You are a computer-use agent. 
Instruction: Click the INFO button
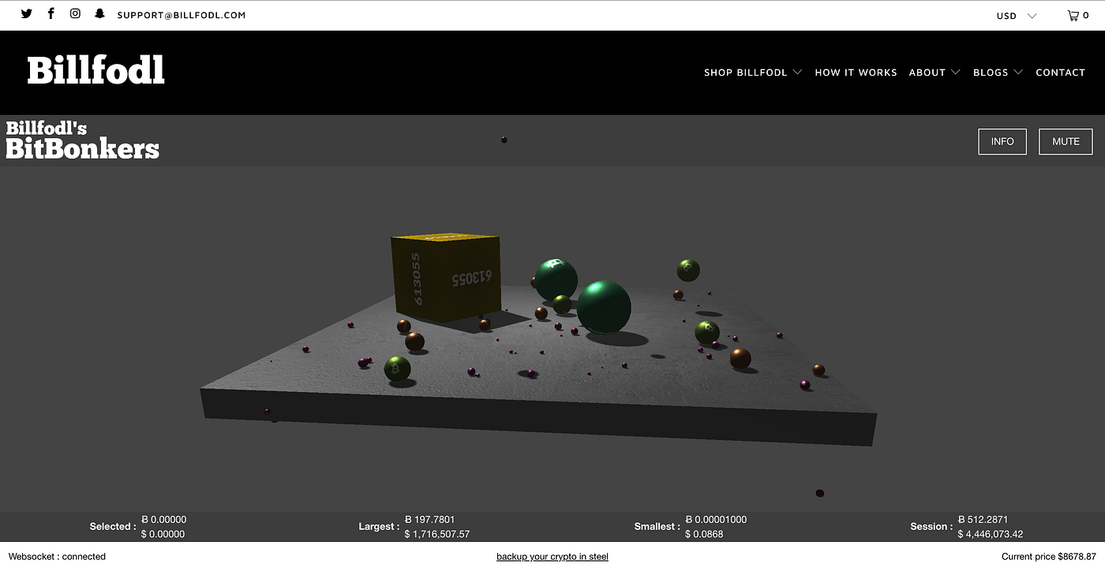click(x=1002, y=141)
